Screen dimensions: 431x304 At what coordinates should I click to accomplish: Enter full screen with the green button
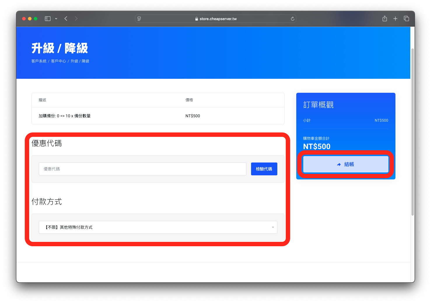click(36, 19)
